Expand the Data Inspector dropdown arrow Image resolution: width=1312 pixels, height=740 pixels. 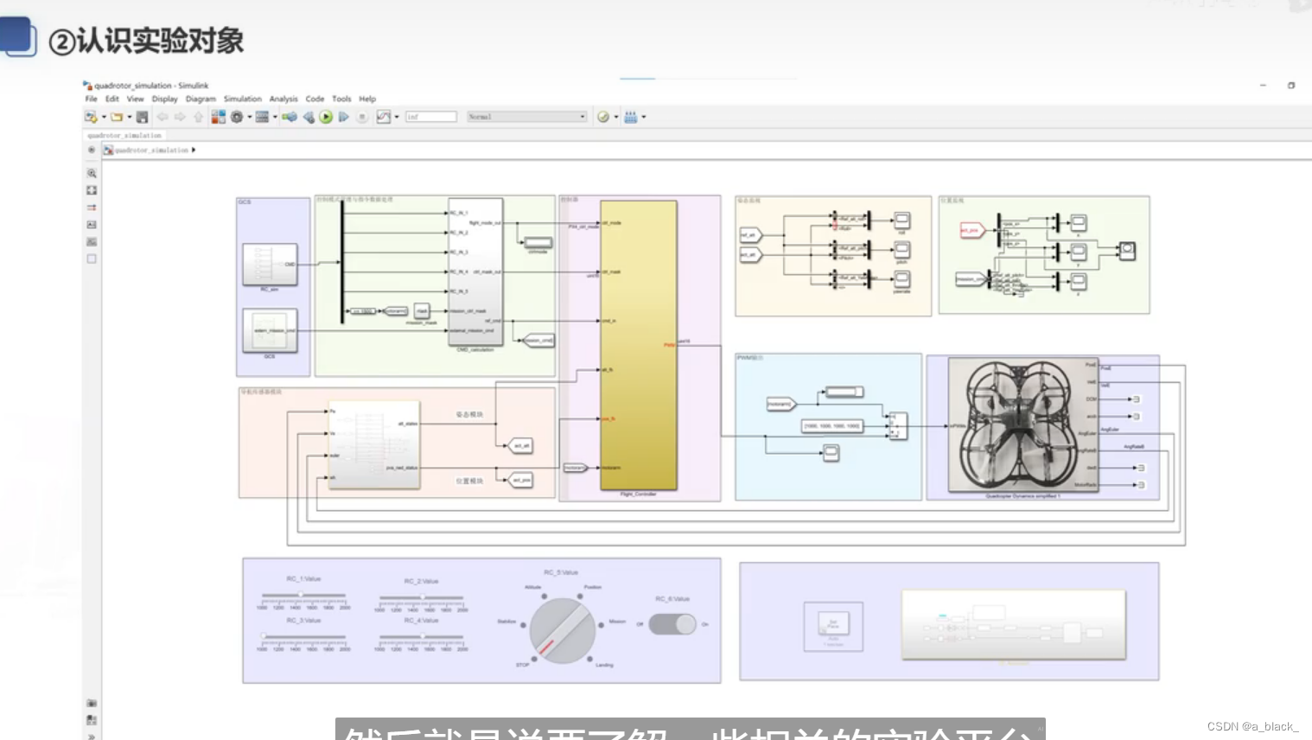(397, 117)
